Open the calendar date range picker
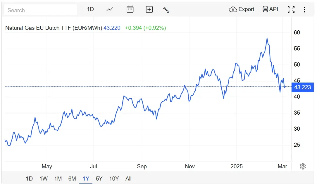Screen dimensions: 317x189 130,9
